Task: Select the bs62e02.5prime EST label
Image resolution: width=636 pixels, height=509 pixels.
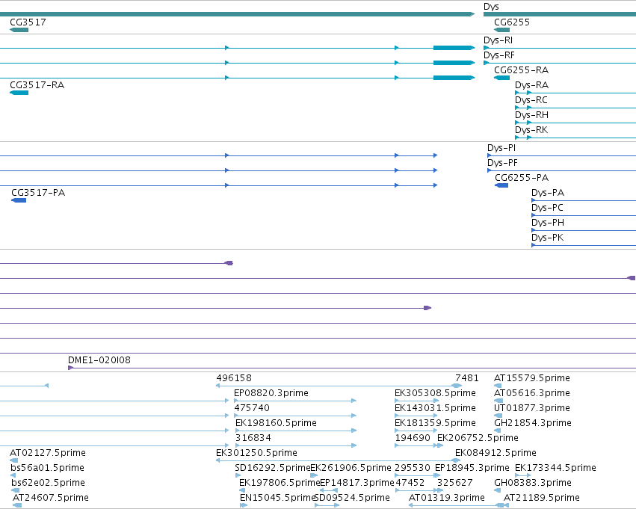Action: [48, 483]
